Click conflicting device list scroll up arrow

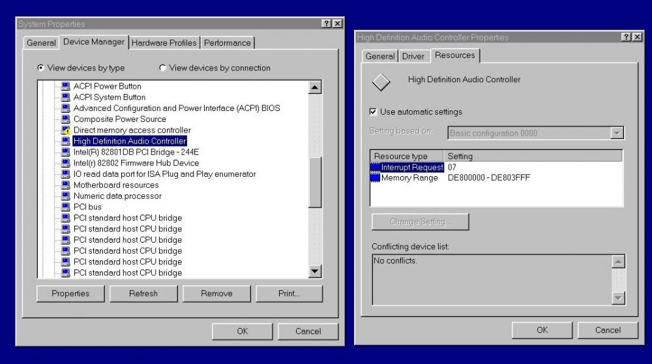tap(618, 262)
